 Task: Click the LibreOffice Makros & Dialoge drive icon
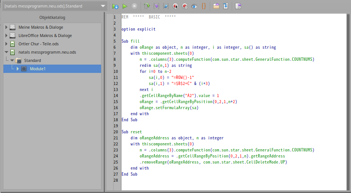coord(12,36)
